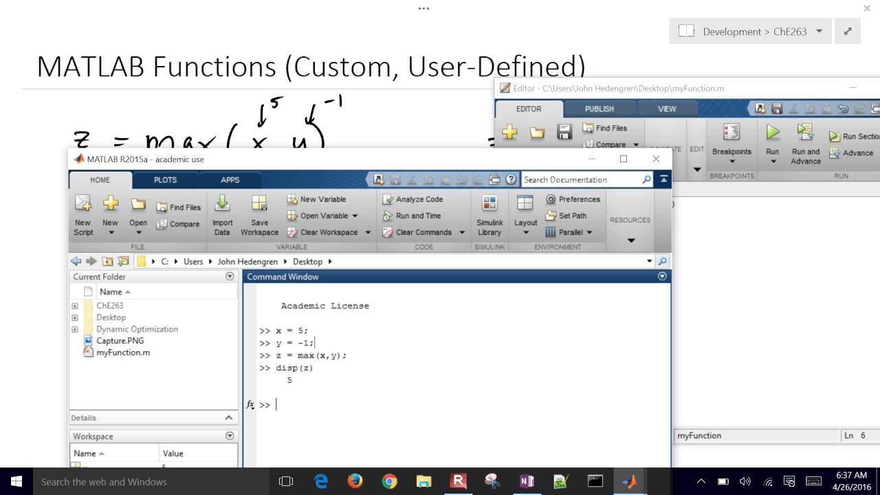Click John Hedengren in the address path
This screenshot has height=495, width=880.
click(247, 261)
